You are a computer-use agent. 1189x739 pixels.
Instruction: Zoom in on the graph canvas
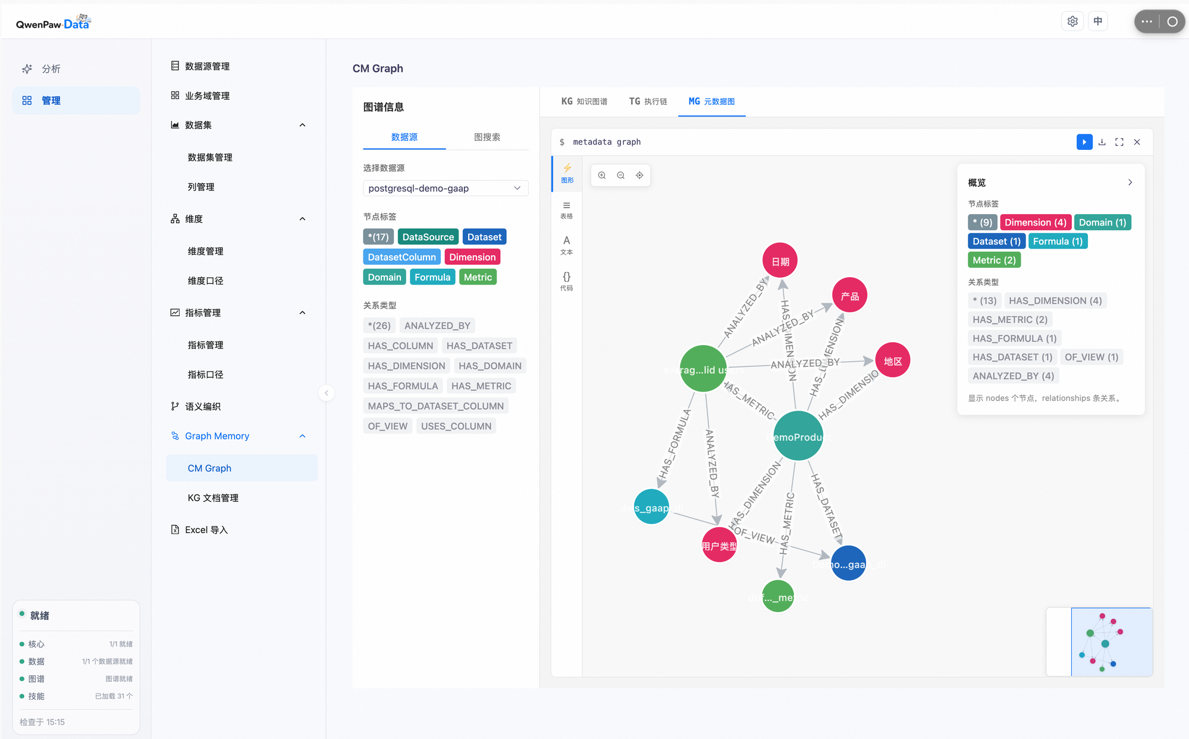[x=602, y=175]
